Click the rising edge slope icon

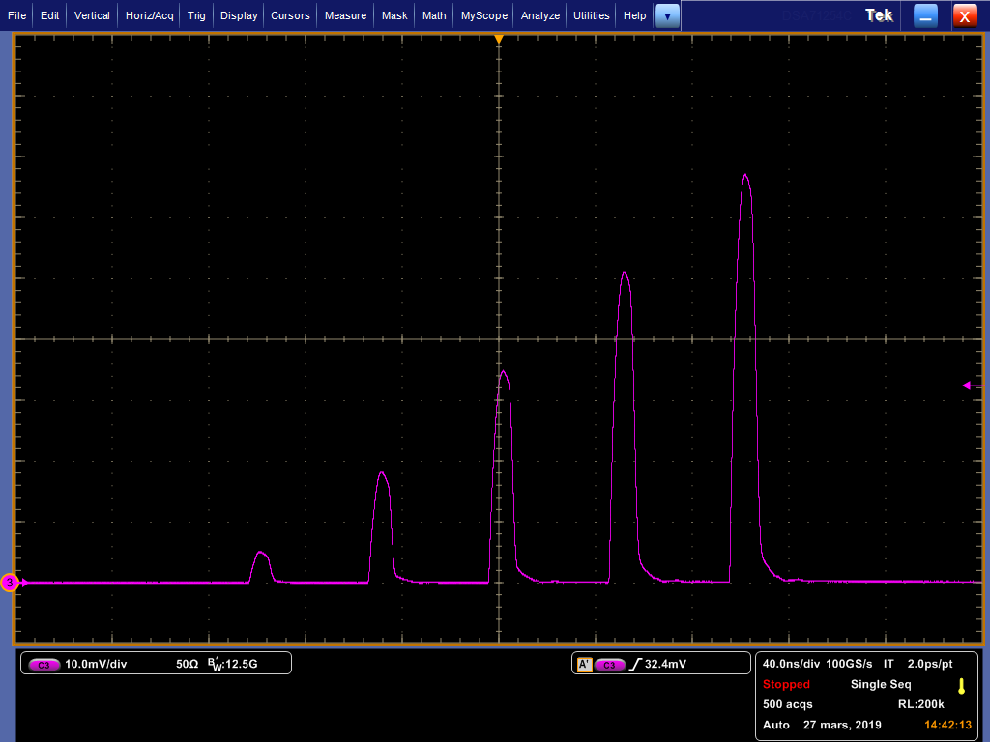point(634,665)
